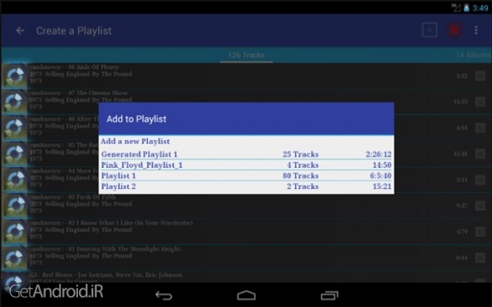492x307 pixels.
Task: Tap the 14:50 playlist duration
Action: pyautogui.click(x=382, y=165)
